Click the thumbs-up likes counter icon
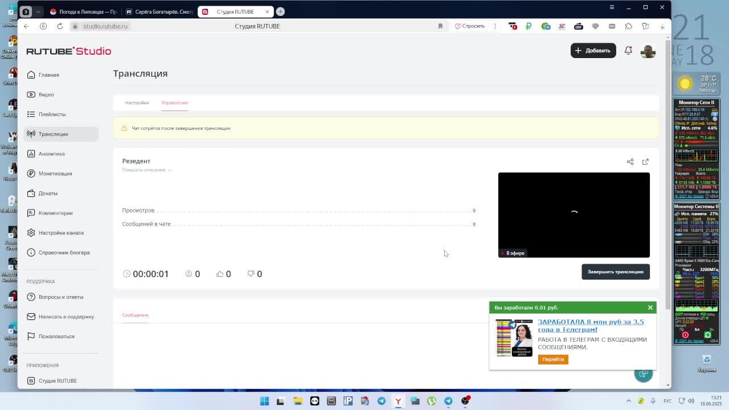Image resolution: width=729 pixels, height=410 pixels. coord(220,274)
